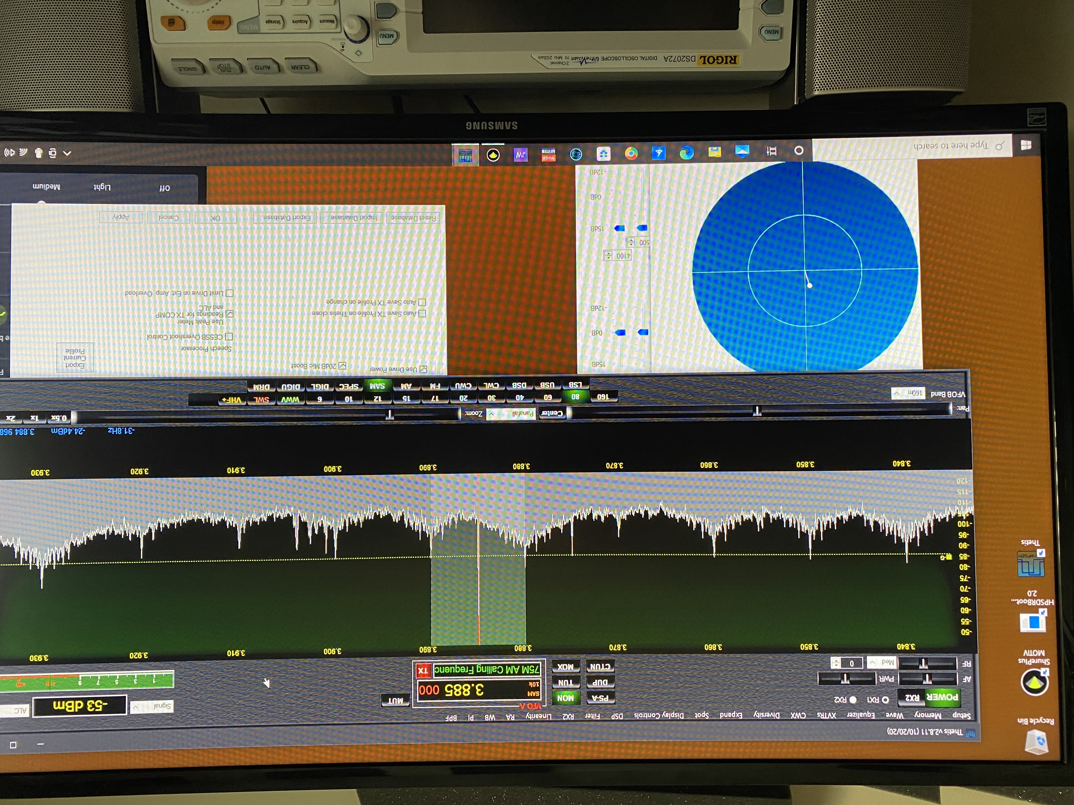Screen dimensions: 1074x805
Task: Switch to the Thetis taskbar icon
Action: (465, 156)
